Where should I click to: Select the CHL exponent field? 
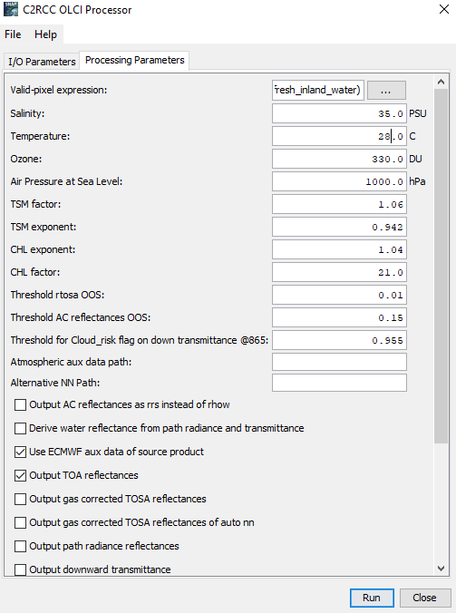pyautogui.click(x=339, y=249)
